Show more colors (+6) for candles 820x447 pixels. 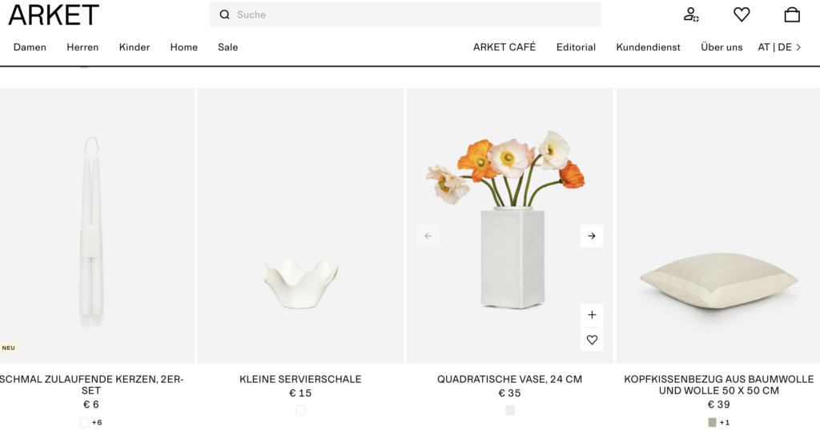pyautogui.click(x=97, y=422)
